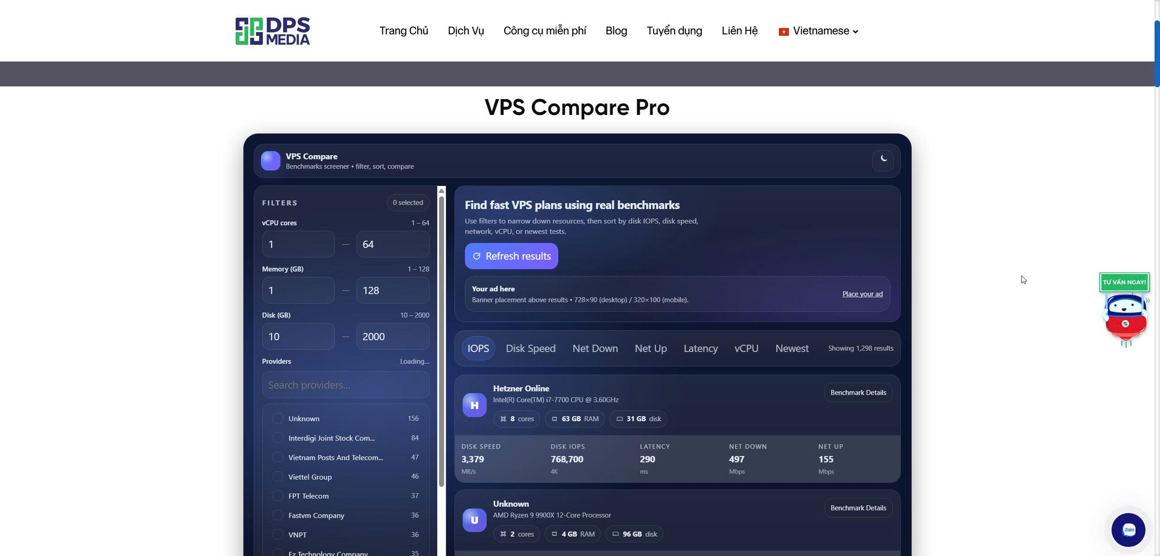The height and width of the screenshot is (556, 1160).
Task: Open Benchmark Details for Hetzner Online
Action: click(858, 392)
